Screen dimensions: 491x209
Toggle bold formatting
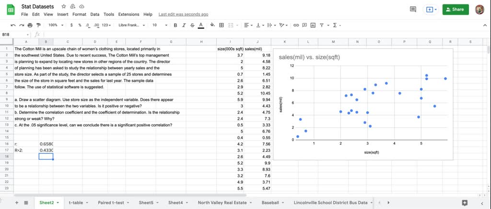[x=175, y=25]
